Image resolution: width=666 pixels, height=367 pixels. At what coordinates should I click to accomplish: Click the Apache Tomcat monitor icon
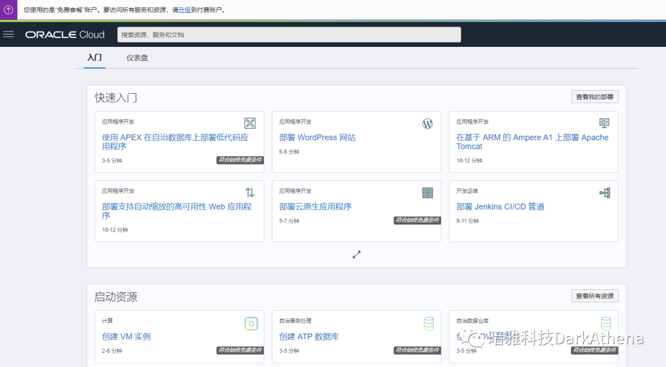[604, 123]
